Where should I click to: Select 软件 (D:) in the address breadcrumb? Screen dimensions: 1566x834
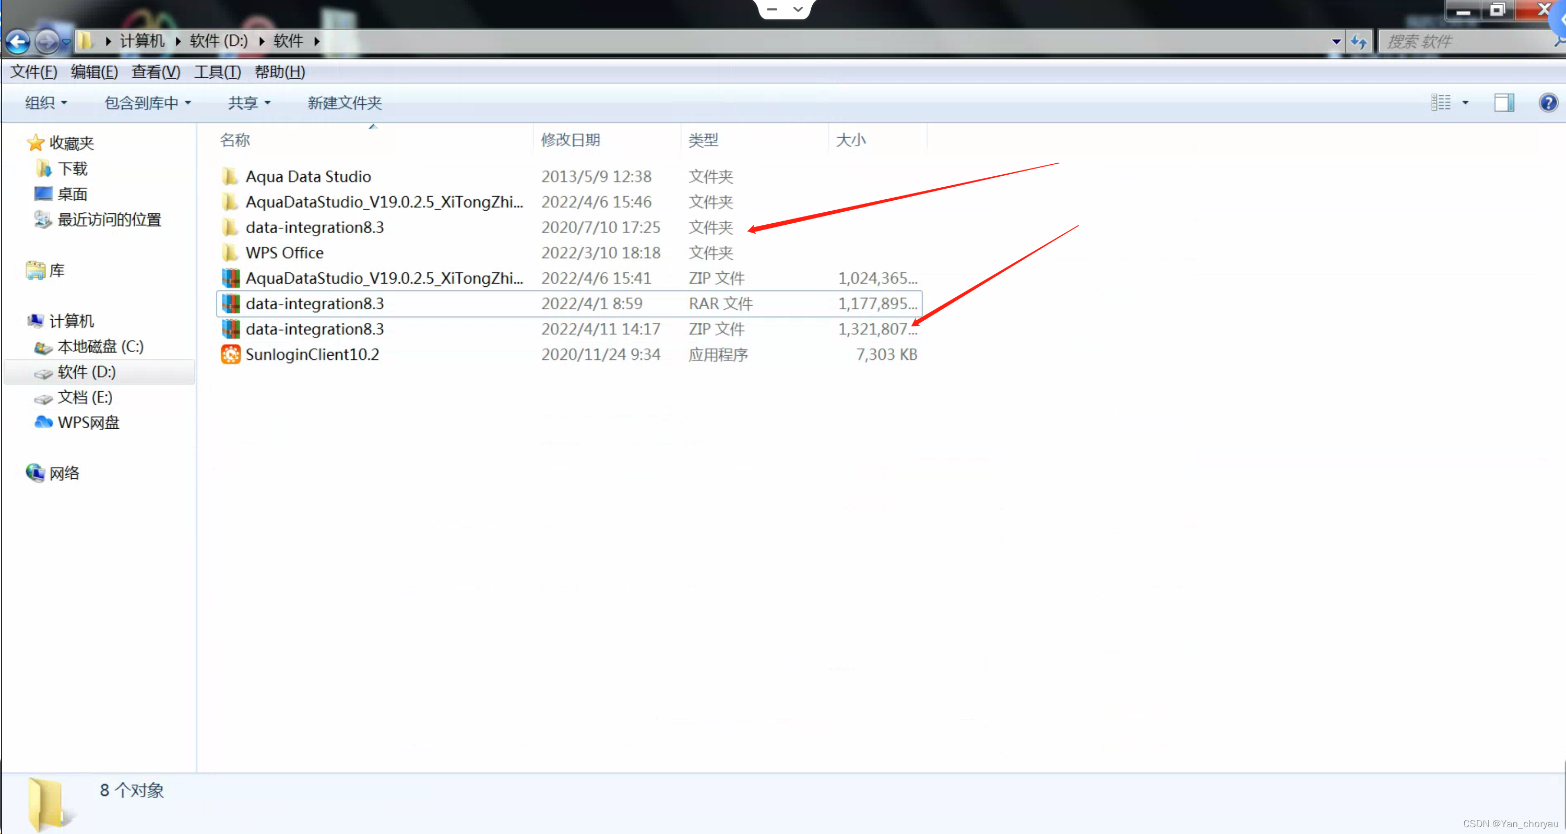click(x=219, y=41)
